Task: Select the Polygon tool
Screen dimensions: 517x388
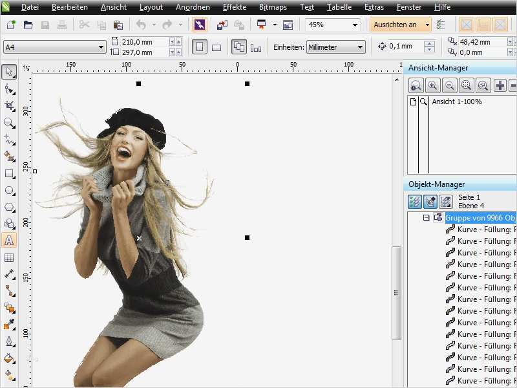Action: [9, 207]
